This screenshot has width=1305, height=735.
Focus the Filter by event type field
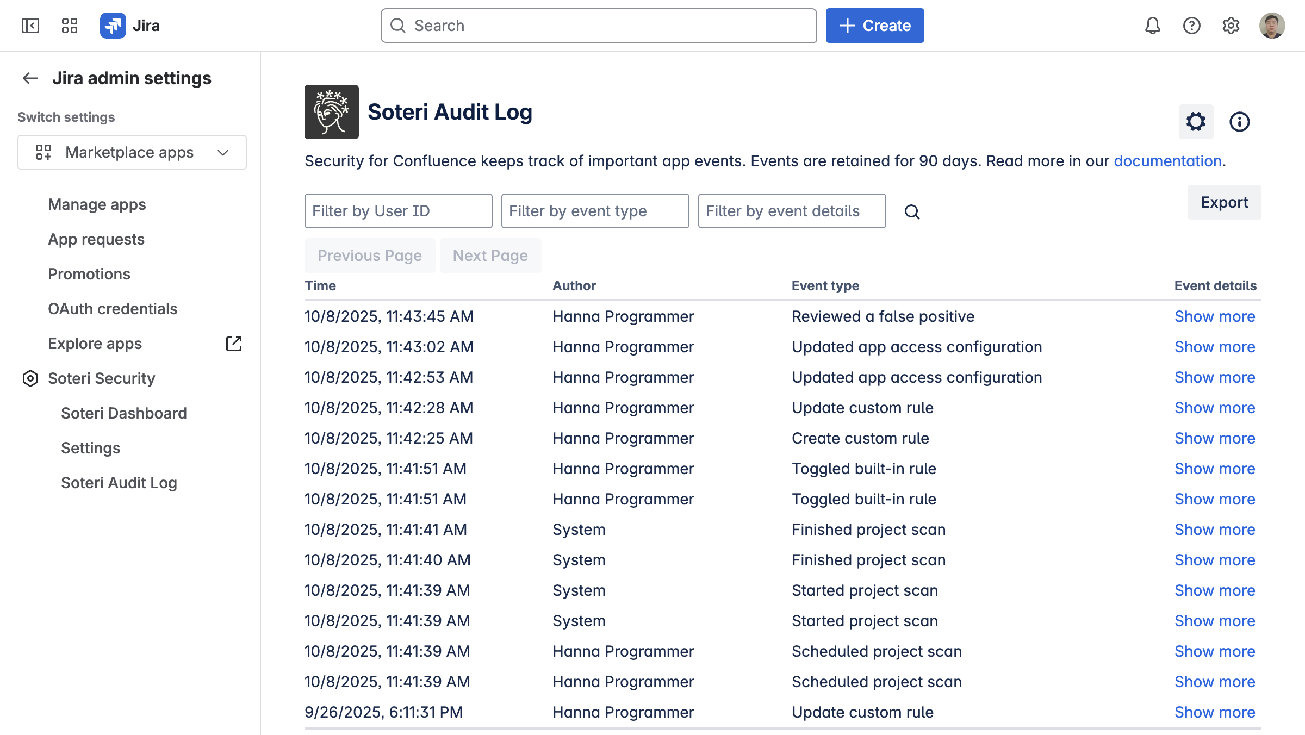pos(595,211)
